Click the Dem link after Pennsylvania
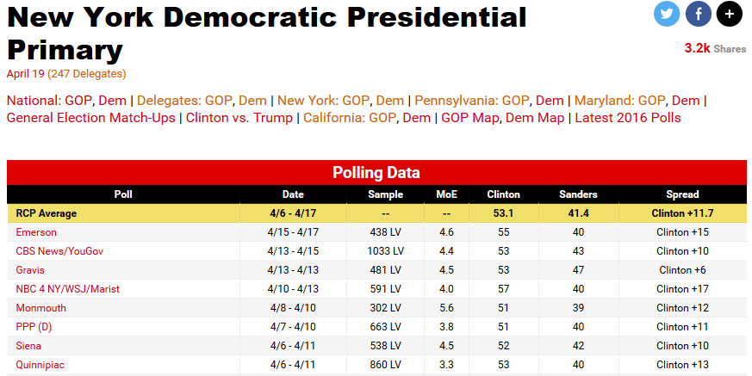Screen dimensions: 752x376 tap(550, 100)
